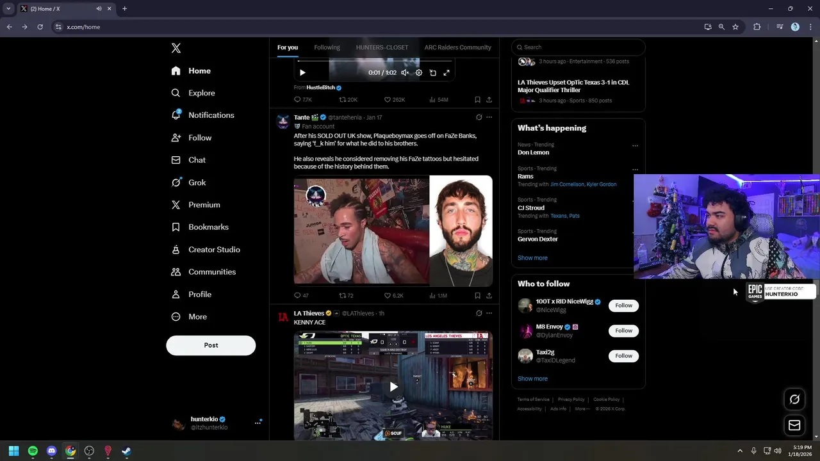
Task: Follow Taxi2g
Action: tap(623, 356)
